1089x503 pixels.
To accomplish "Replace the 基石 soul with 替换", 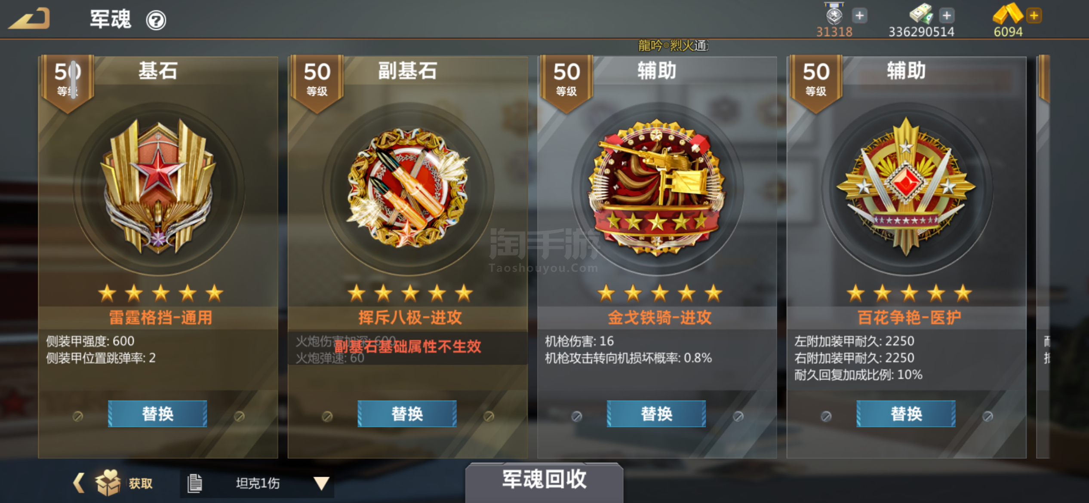I will coord(157,414).
